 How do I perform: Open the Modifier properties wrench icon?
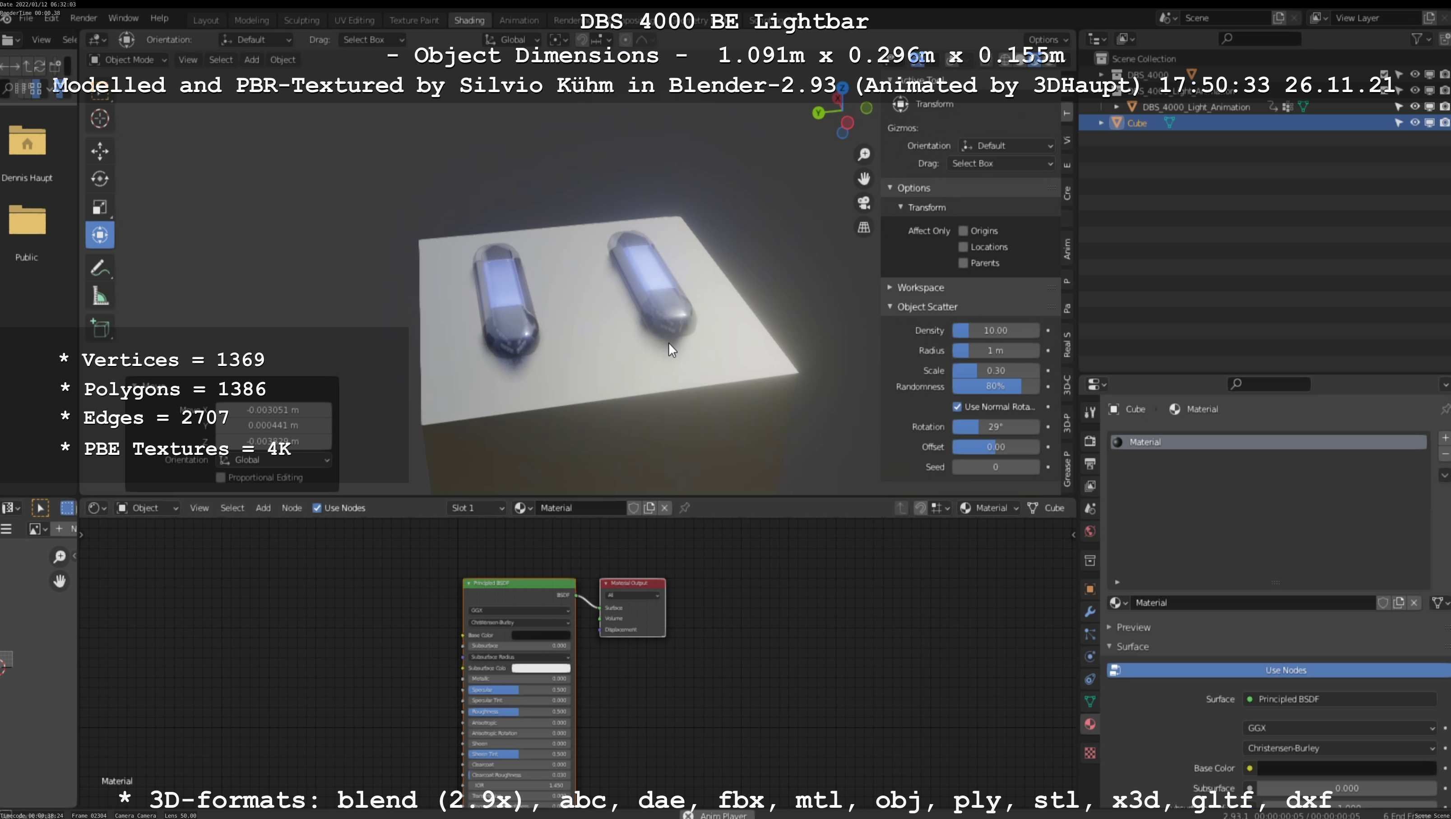pos(1090,611)
